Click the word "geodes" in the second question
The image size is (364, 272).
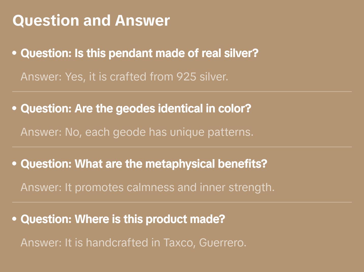click(x=135, y=109)
